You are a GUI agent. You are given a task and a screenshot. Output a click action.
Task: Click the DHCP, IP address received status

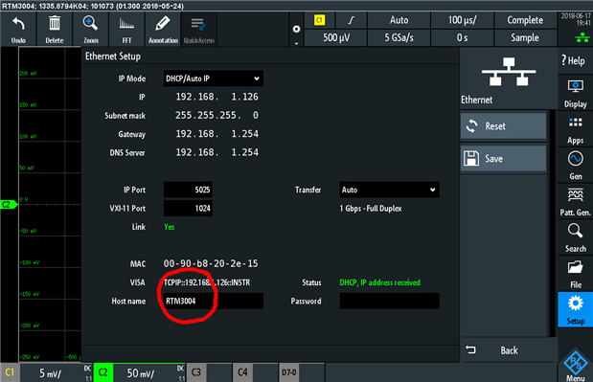tap(380, 282)
